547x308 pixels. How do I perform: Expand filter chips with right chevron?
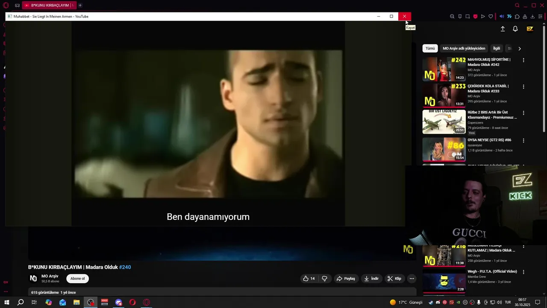click(x=519, y=48)
